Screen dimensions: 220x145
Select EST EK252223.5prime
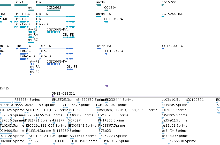click(x=100, y=139)
